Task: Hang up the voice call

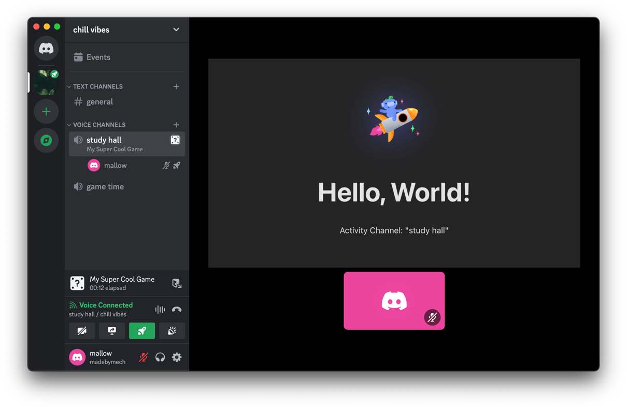Action: (176, 309)
